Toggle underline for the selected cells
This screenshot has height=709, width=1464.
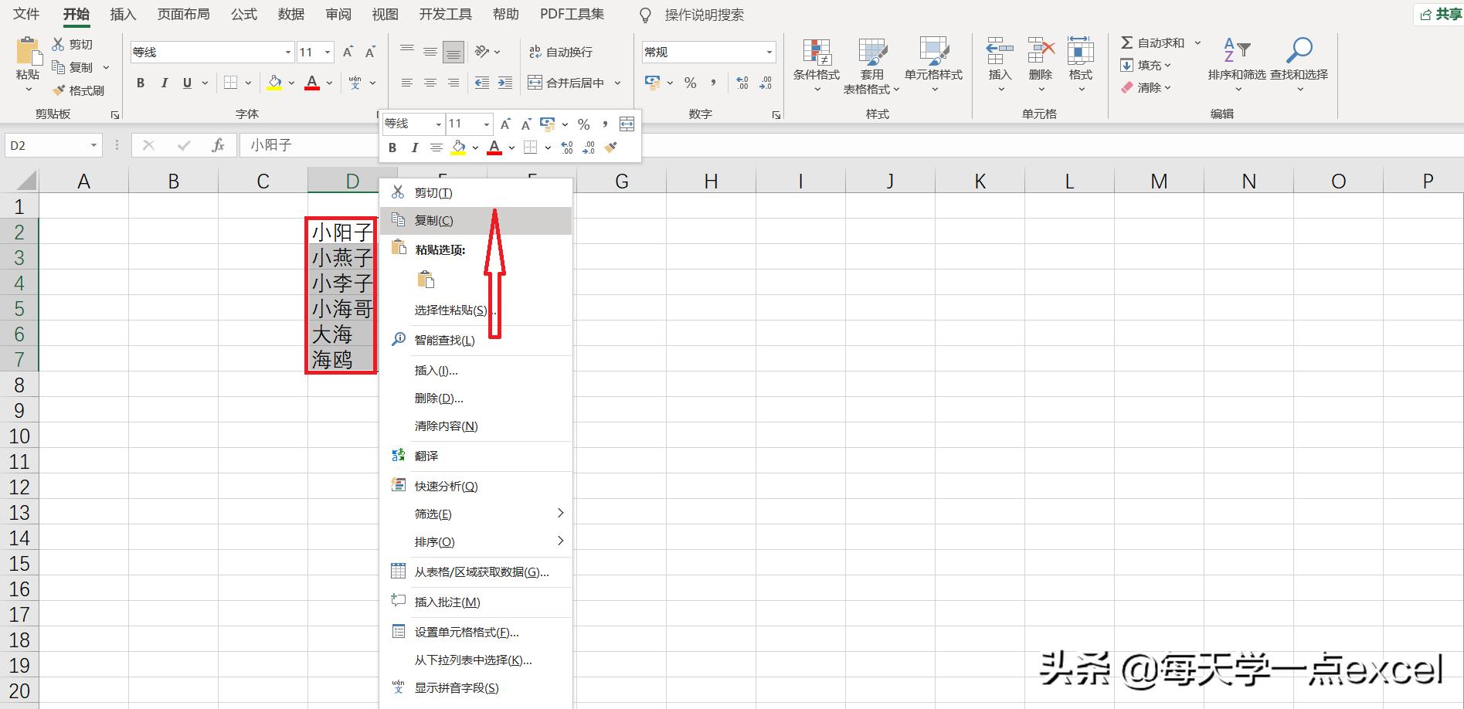coord(185,83)
